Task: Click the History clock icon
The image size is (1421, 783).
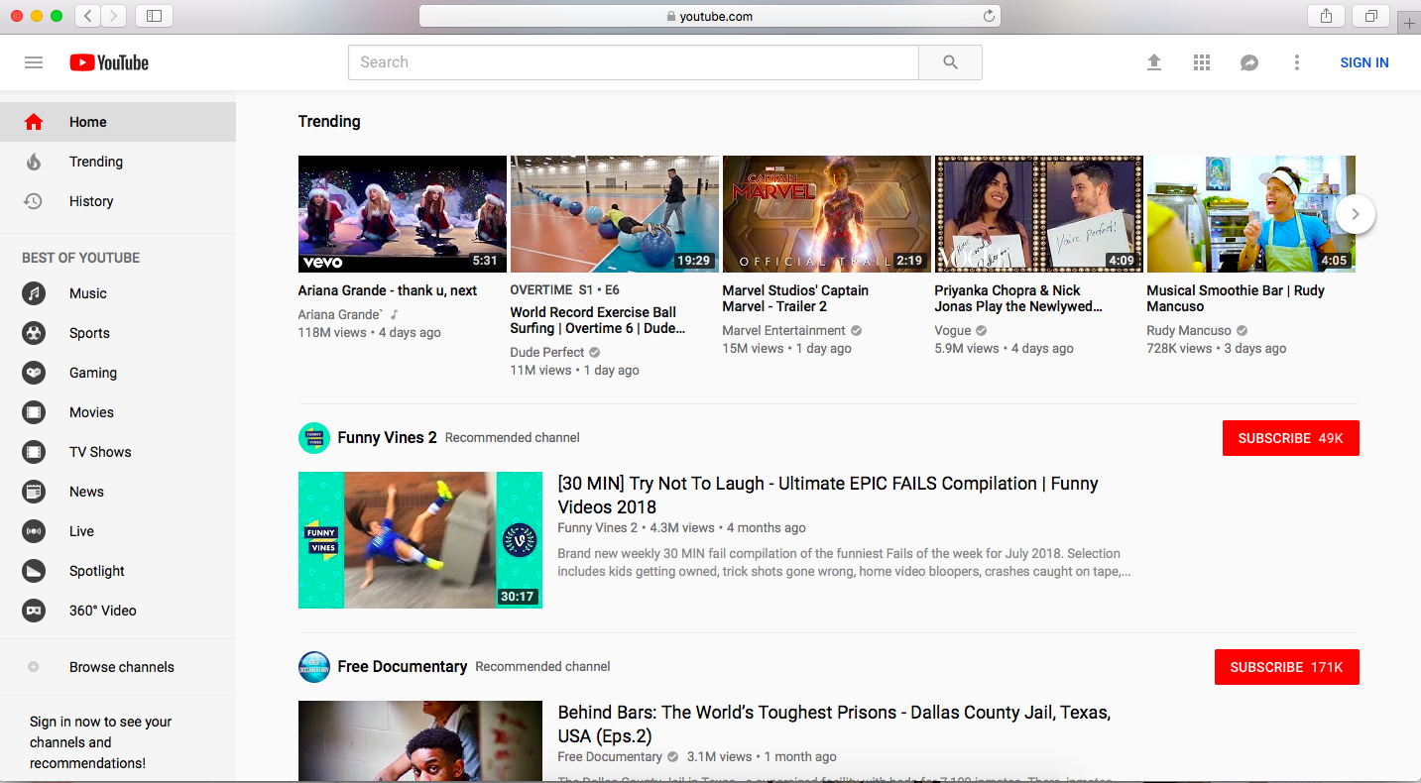Action: [34, 201]
